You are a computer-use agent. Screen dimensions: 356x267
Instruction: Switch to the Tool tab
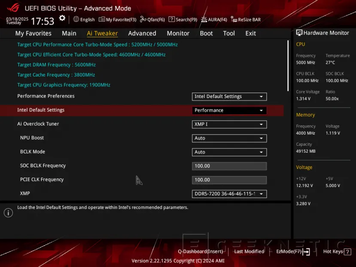(229, 34)
